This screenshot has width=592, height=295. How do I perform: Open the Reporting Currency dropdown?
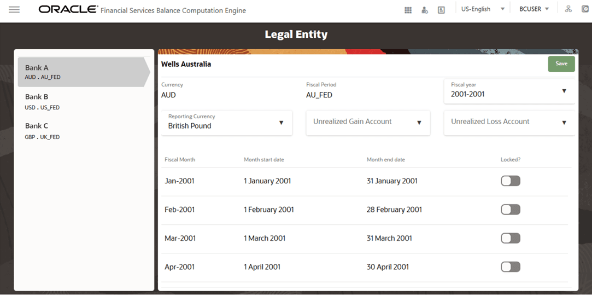tap(226, 123)
